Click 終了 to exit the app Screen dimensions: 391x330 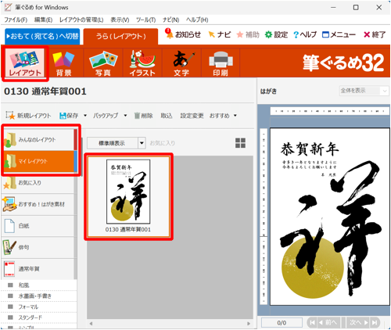(375, 34)
